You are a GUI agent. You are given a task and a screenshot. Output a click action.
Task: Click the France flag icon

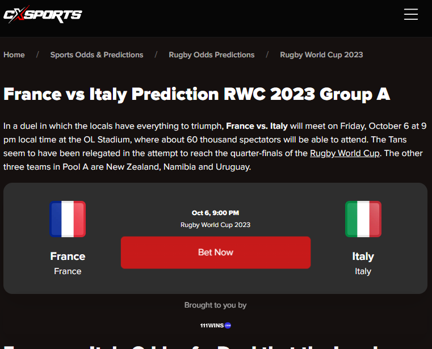68,219
